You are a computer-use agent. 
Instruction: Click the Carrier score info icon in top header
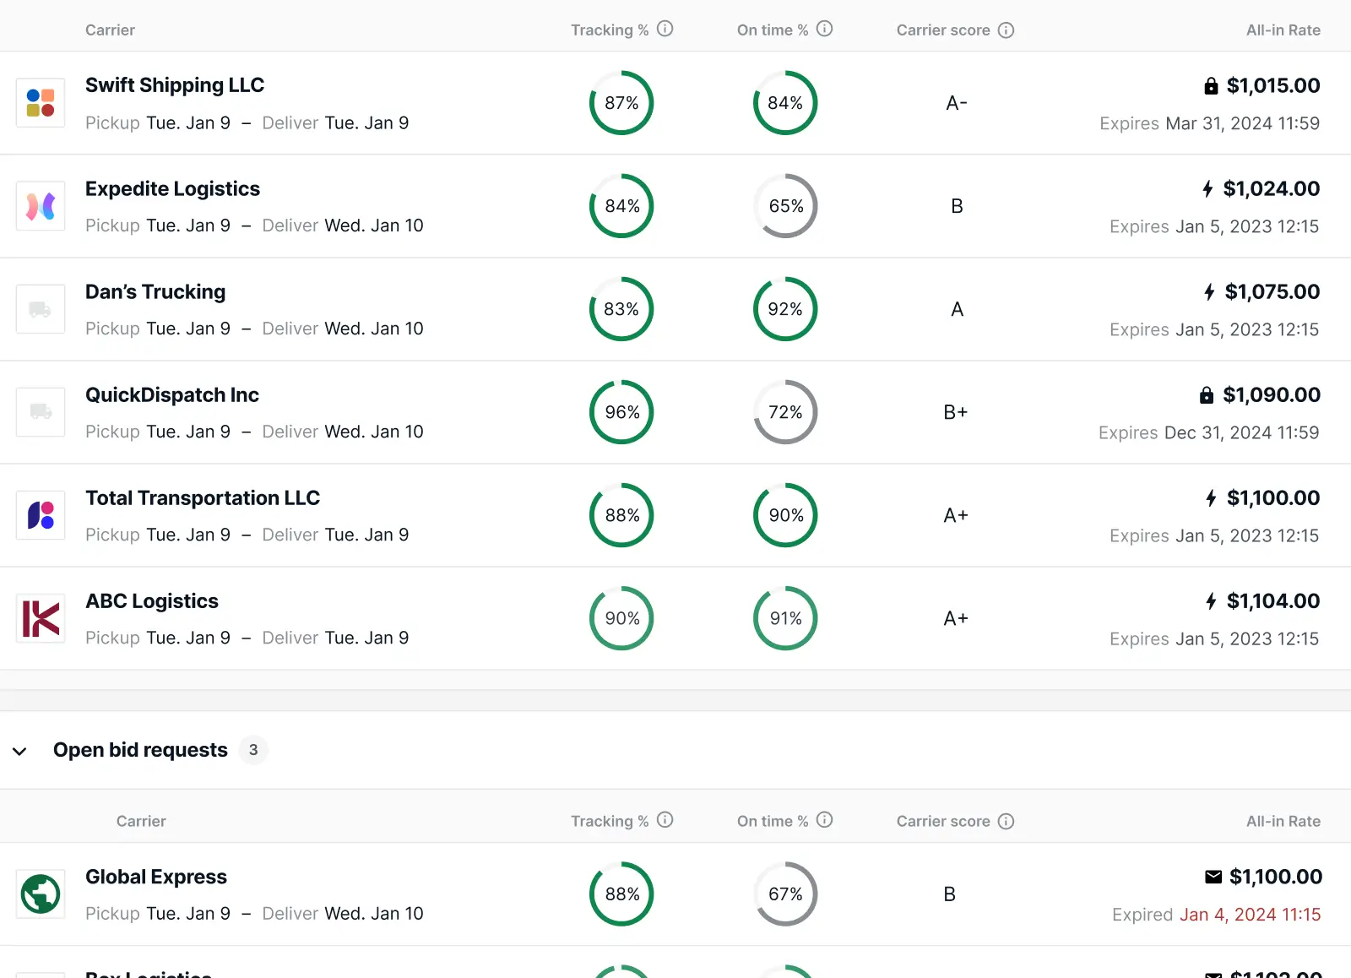1006,30
